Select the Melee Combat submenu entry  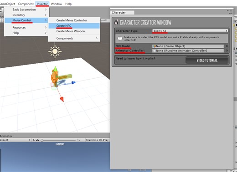[x=26, y=20]
